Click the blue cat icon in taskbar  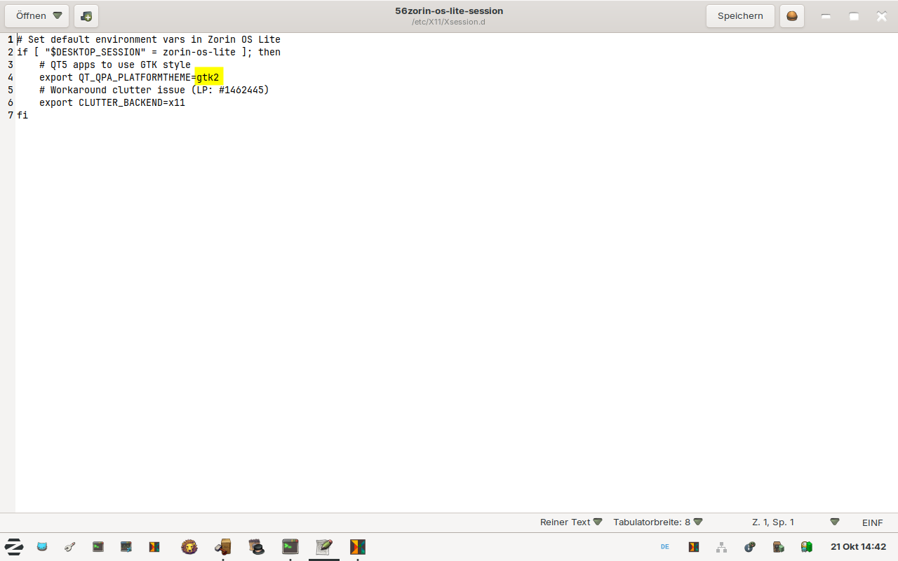point(42,547)
